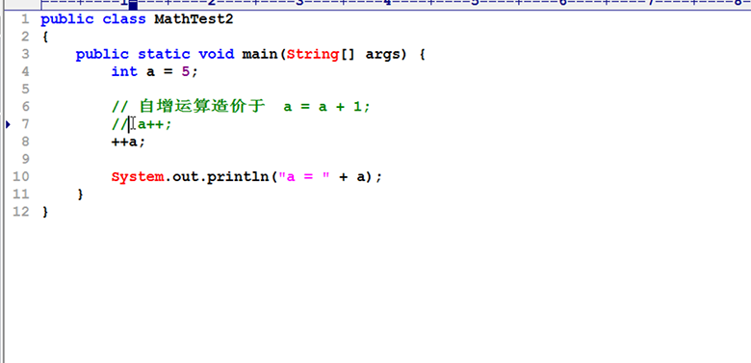Select line number 1 in the gutter
The image size is (751, 363).
[25, 19]
